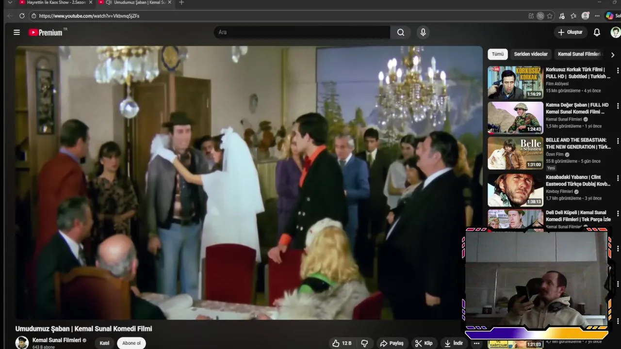Click the Oluştur create button
The image size is (621, 349).
tap(570, 32)
